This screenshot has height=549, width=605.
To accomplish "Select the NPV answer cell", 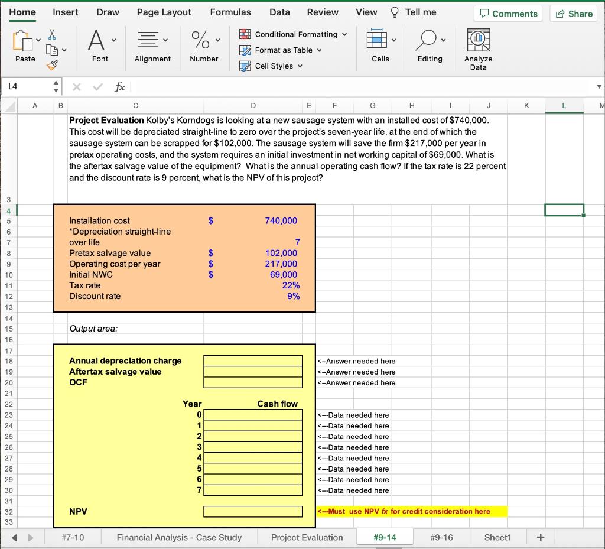I will coord(253,511).
